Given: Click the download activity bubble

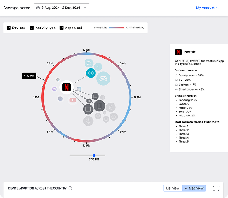Looking at the screenshot, I should point(98,67).
